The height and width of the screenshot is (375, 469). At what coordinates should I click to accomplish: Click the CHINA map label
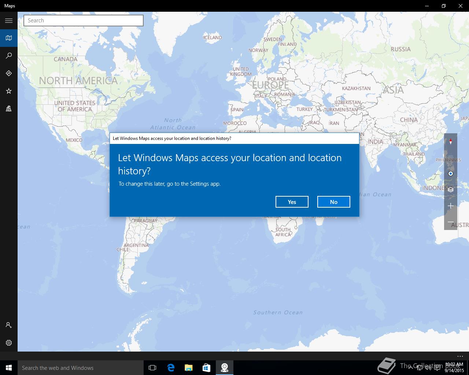[409, 120]
